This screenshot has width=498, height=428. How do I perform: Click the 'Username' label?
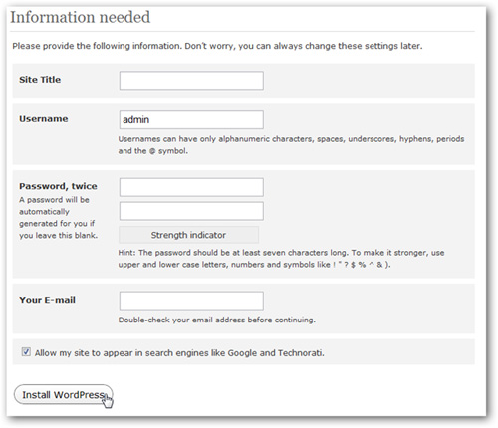44,119
